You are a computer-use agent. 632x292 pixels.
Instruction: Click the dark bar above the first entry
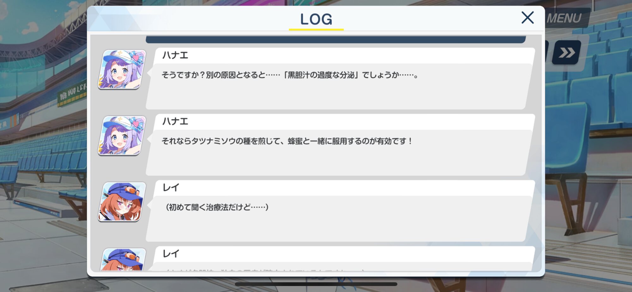tap(336, 40)
